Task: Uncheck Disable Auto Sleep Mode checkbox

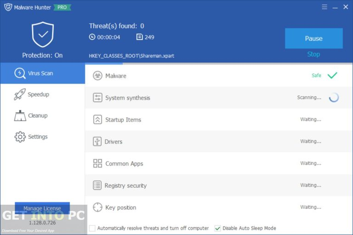Action: (x=217, y=228)
